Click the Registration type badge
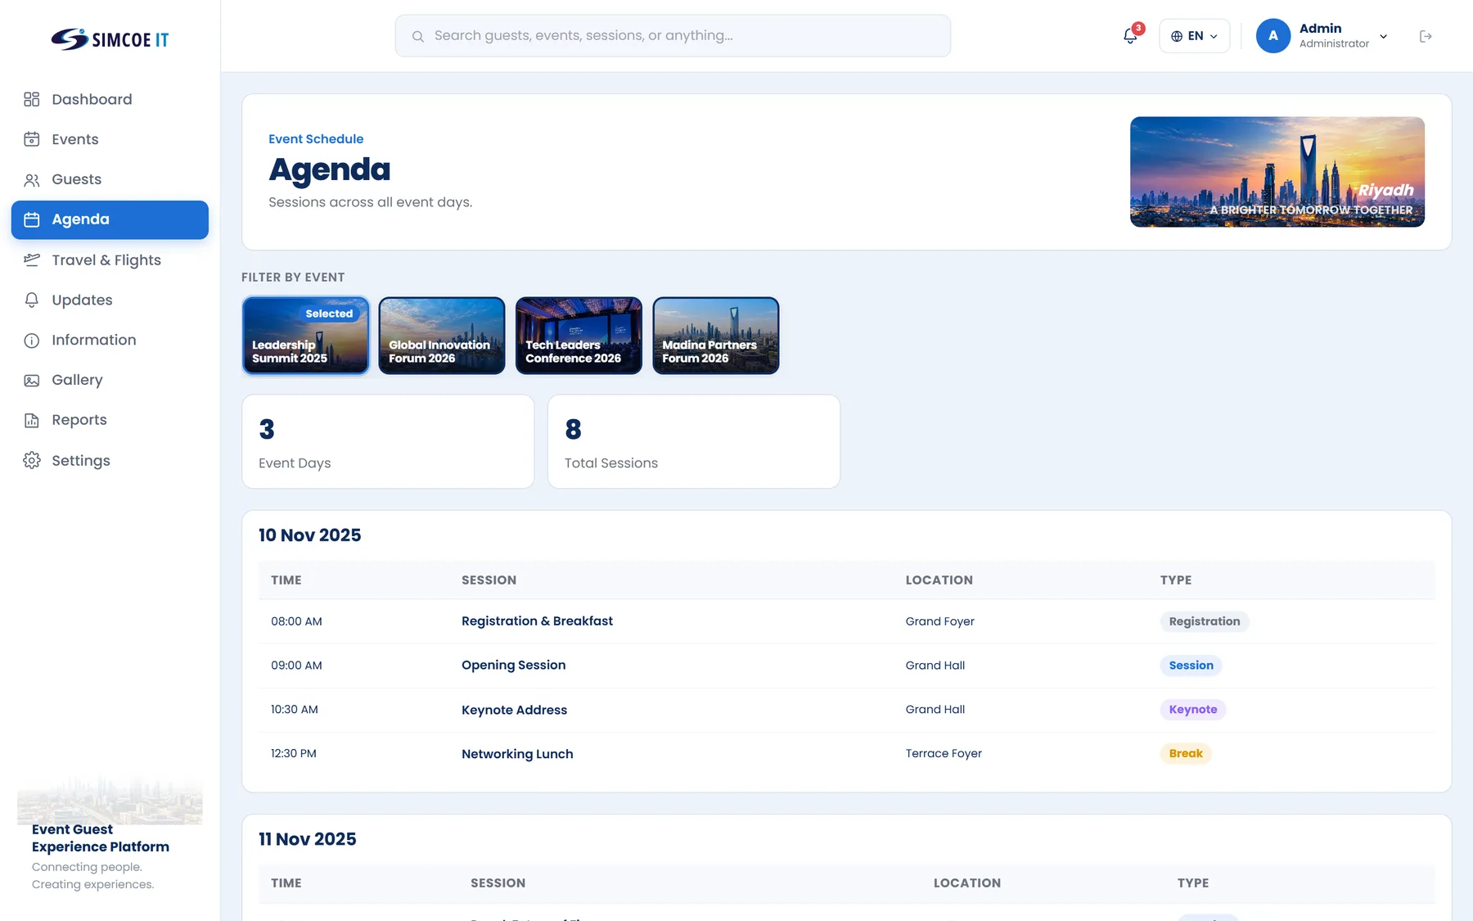Viewport: 1473px width, 921px height. pos(1204,621)
